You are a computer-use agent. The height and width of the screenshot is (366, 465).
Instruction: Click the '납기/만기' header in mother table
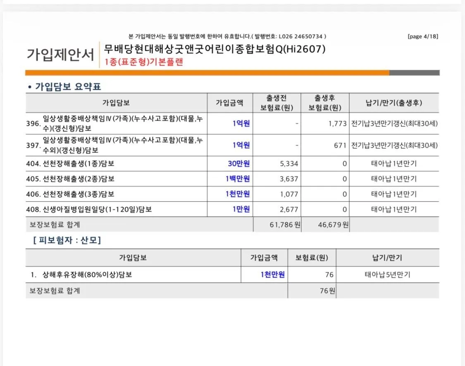tap(387, 257)
